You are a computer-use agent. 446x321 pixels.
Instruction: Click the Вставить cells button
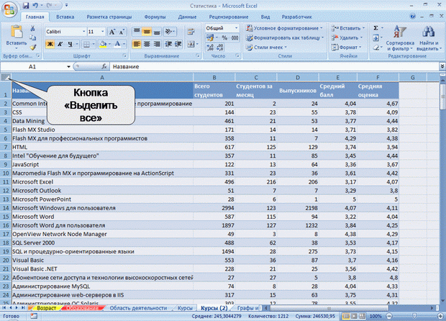click(348, 28)
